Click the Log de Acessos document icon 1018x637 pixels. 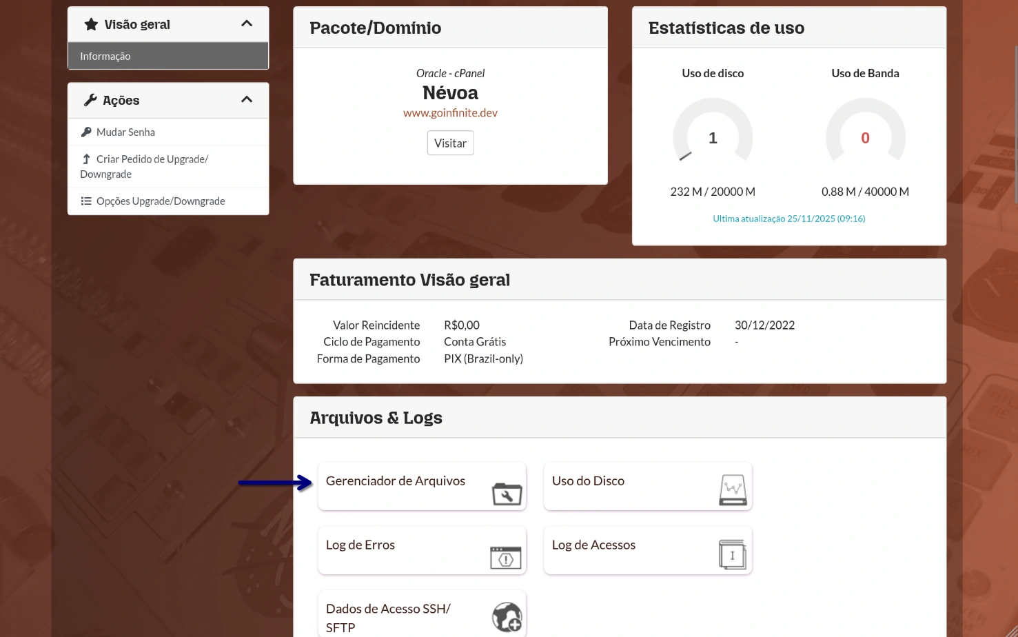(x=732, y=554)
